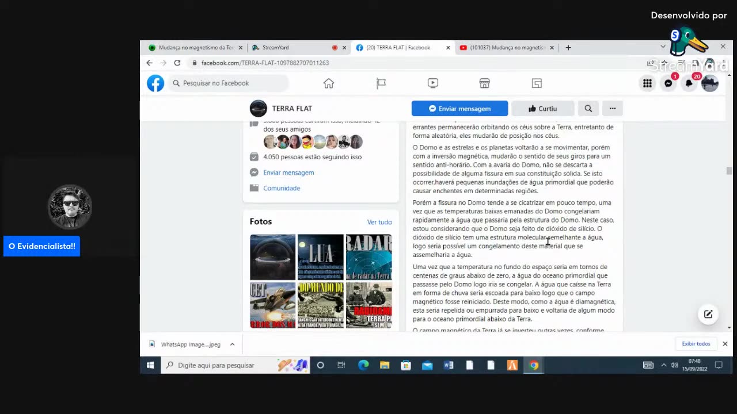
Task: Open Microsoft Word from taskbar
Action: [449, 365]
